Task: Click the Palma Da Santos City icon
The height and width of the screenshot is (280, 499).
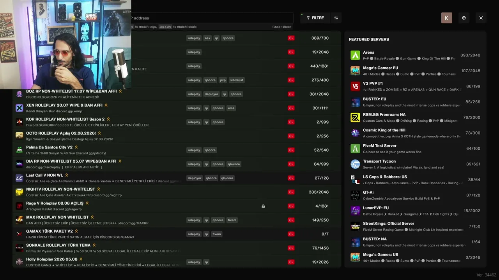Action: [x=19, y=150]
